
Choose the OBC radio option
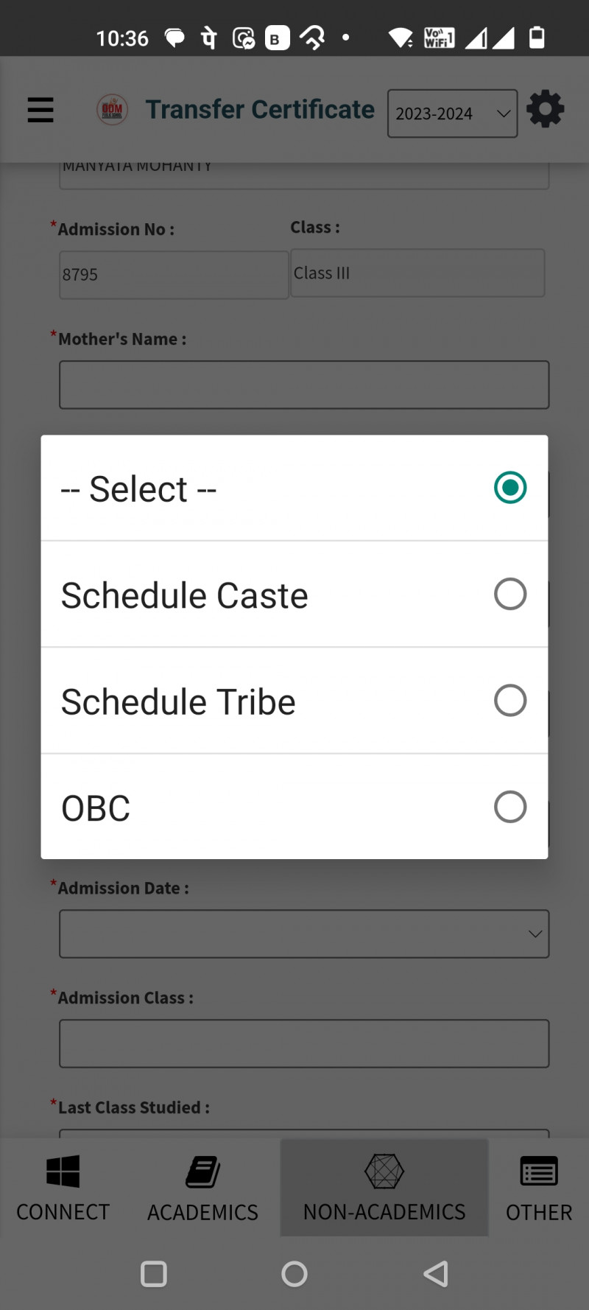click(x=509, y=807)
